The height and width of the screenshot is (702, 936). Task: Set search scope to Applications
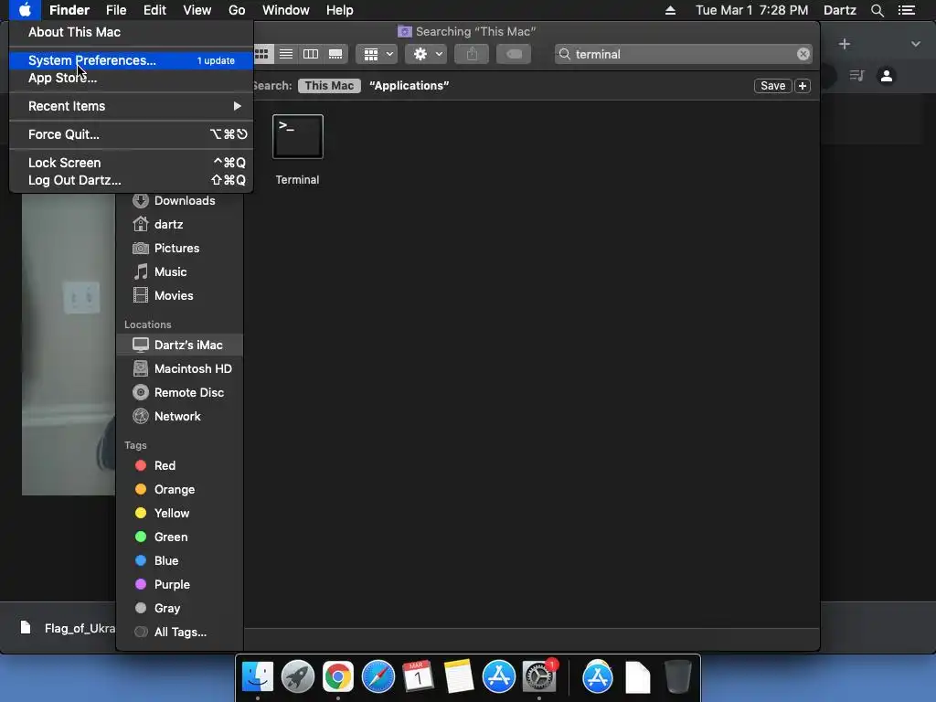pyautogui.click(x=409, y=86)
